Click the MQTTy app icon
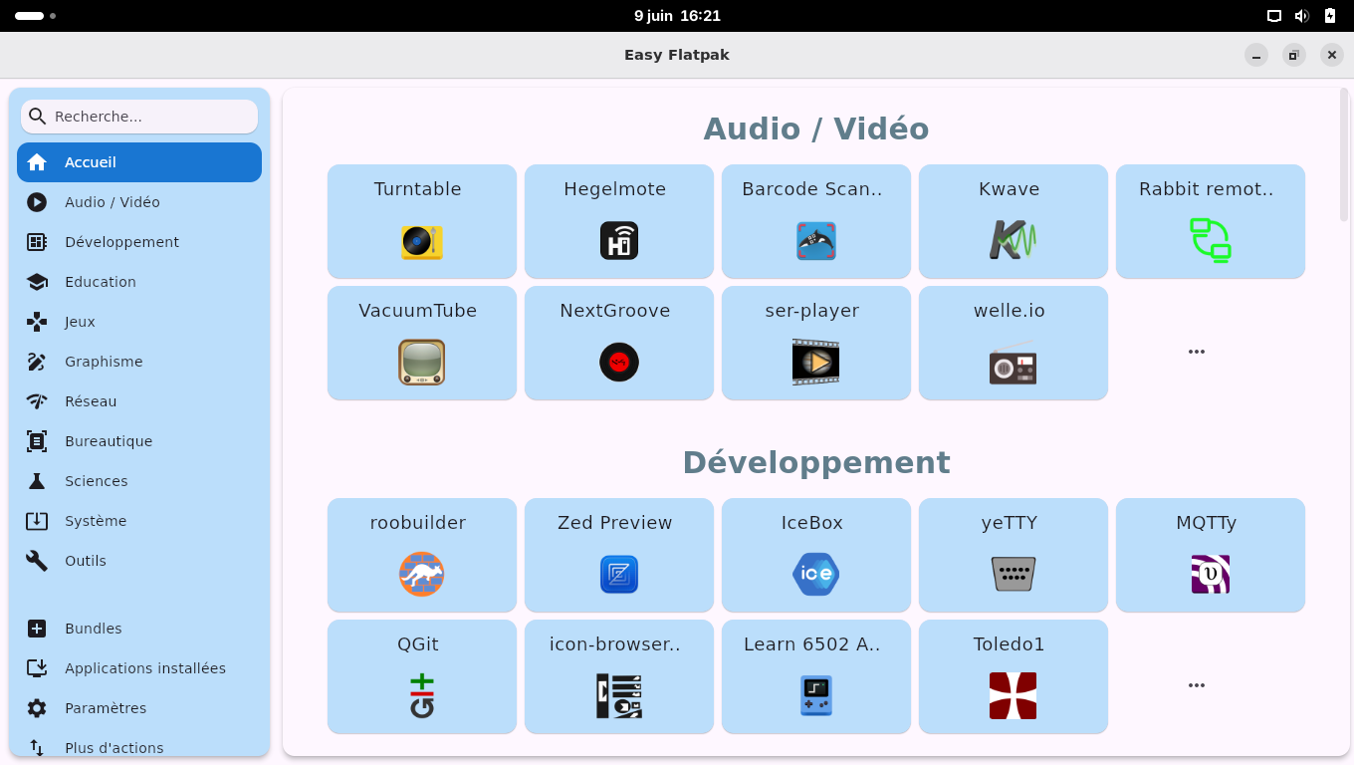This screenshot has height=765, width=1354. coord(1211,574)
